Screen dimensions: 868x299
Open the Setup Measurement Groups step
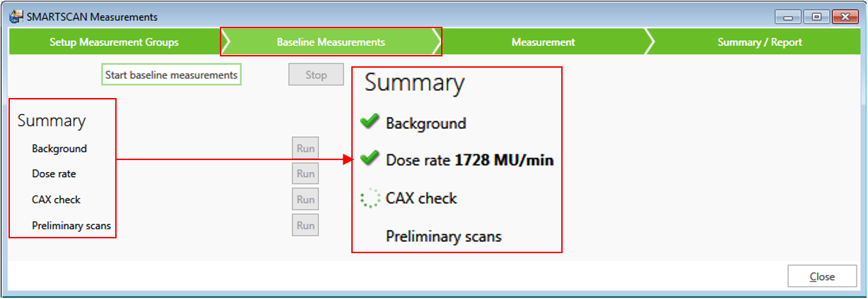pyautogui.click(x=114, y=42)
